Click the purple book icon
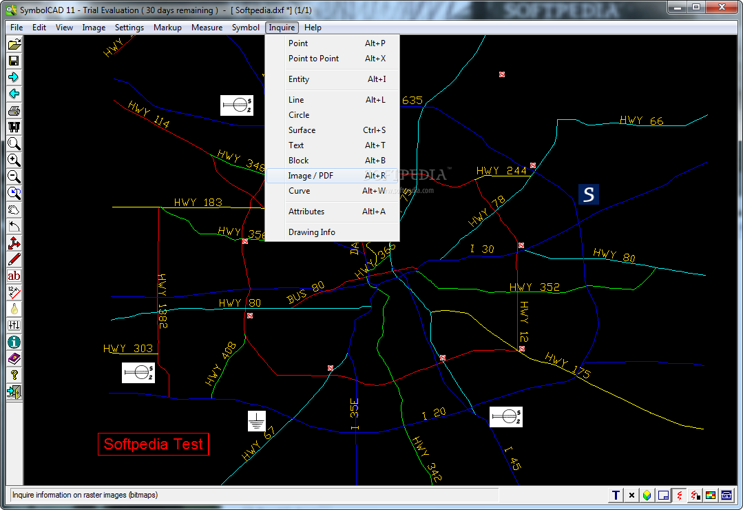The width and height of the screenshot is (743, 510). click(x=14, y=358)
